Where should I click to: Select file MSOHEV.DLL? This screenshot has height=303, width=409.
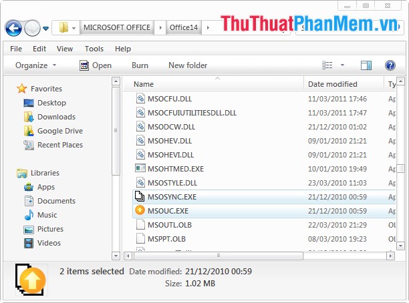[170, 141]
